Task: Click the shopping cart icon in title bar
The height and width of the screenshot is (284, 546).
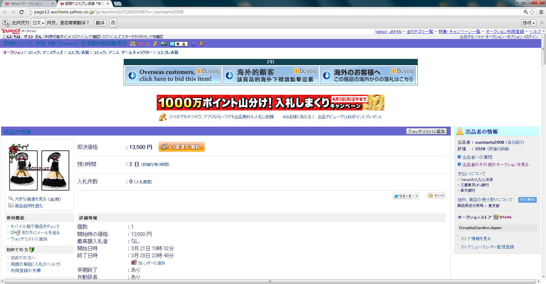Action: click(x=194, y=44)
